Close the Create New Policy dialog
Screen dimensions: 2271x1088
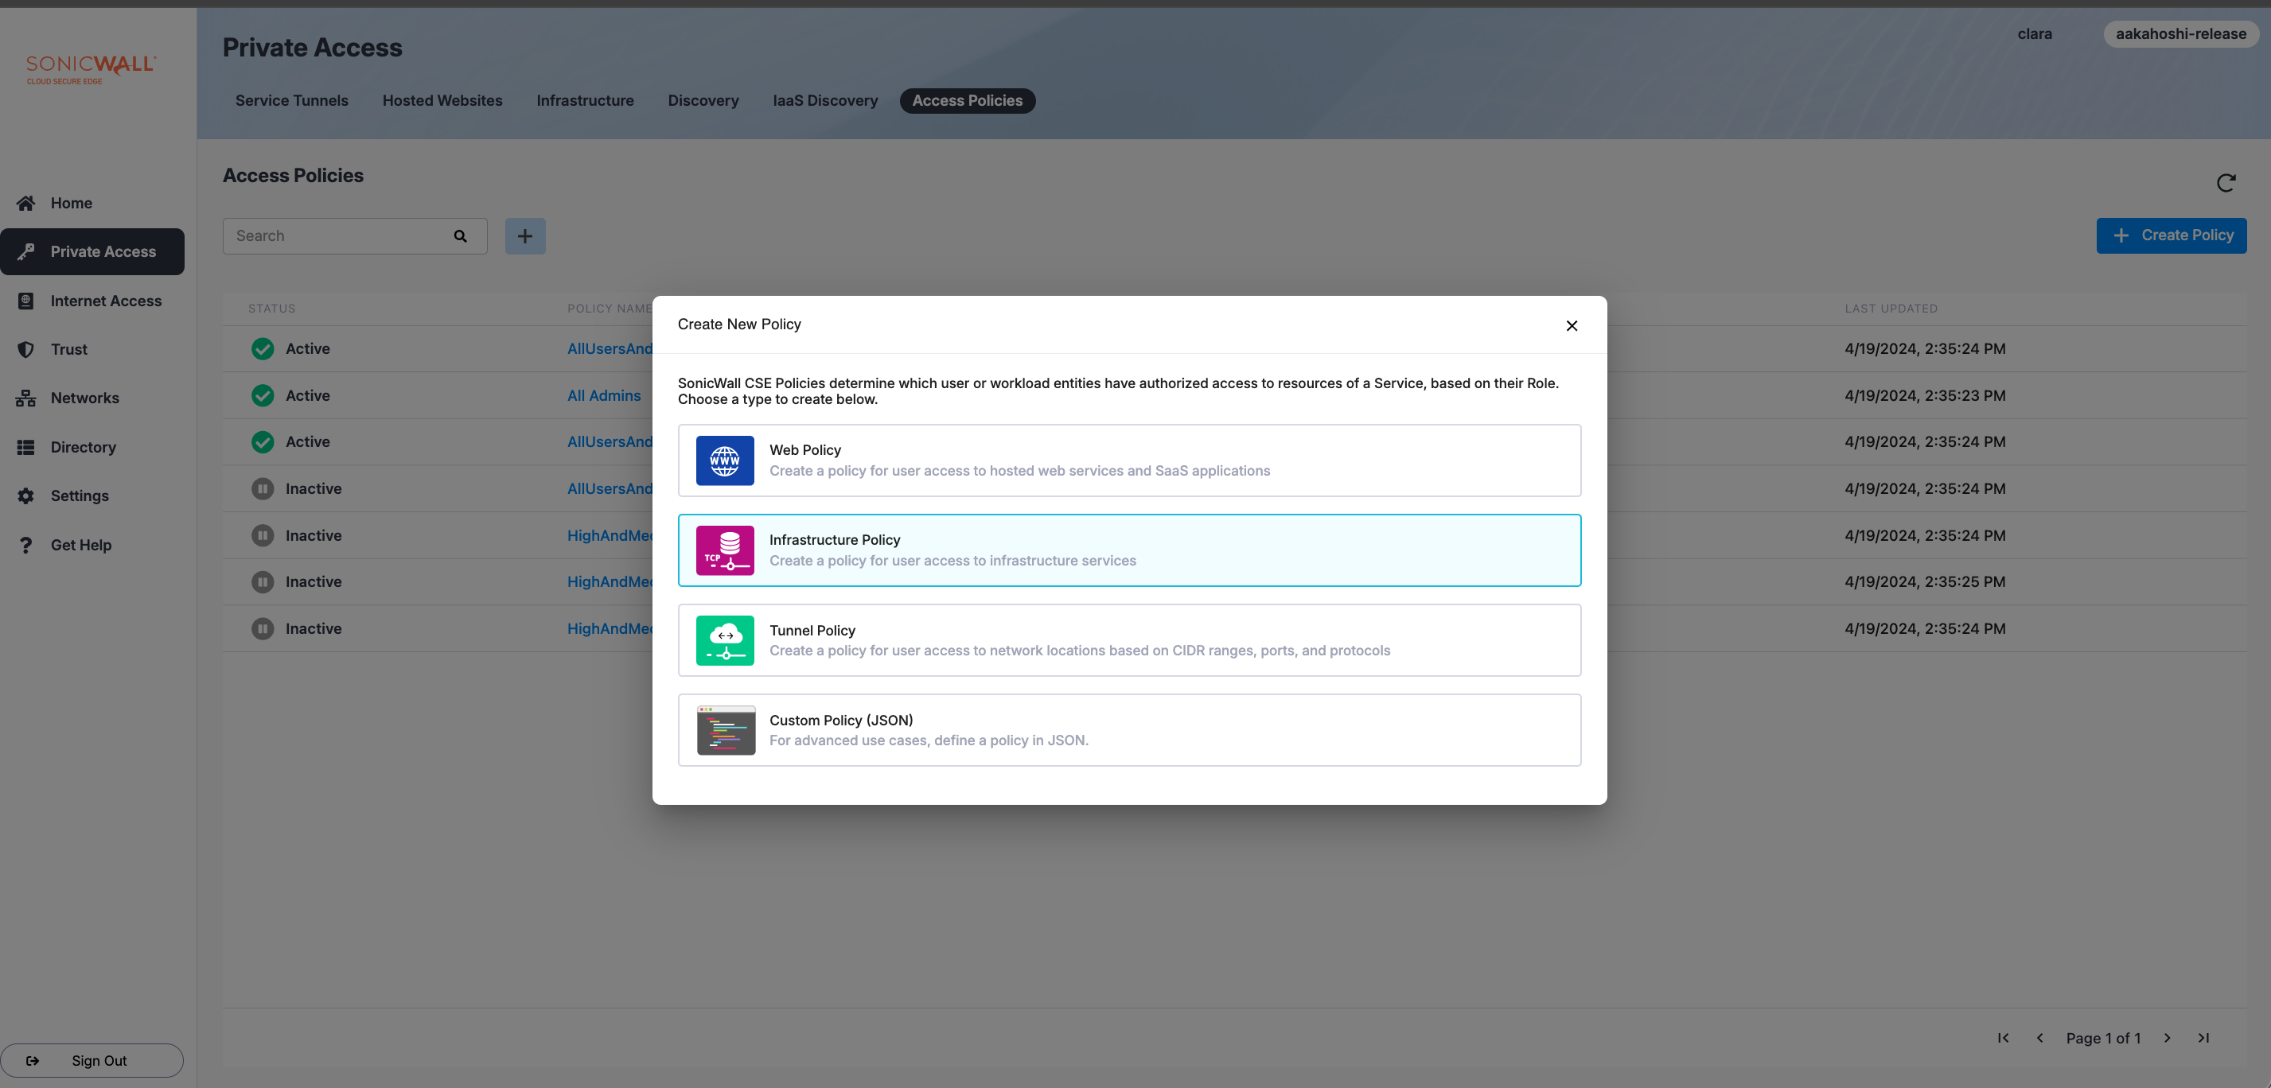coord(1571,326)
